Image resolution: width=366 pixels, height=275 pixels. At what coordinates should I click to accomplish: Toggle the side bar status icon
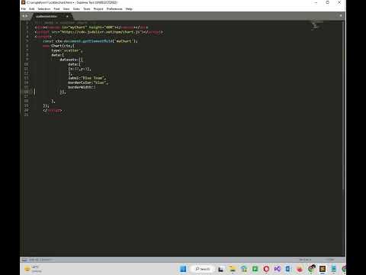point(24,260)
